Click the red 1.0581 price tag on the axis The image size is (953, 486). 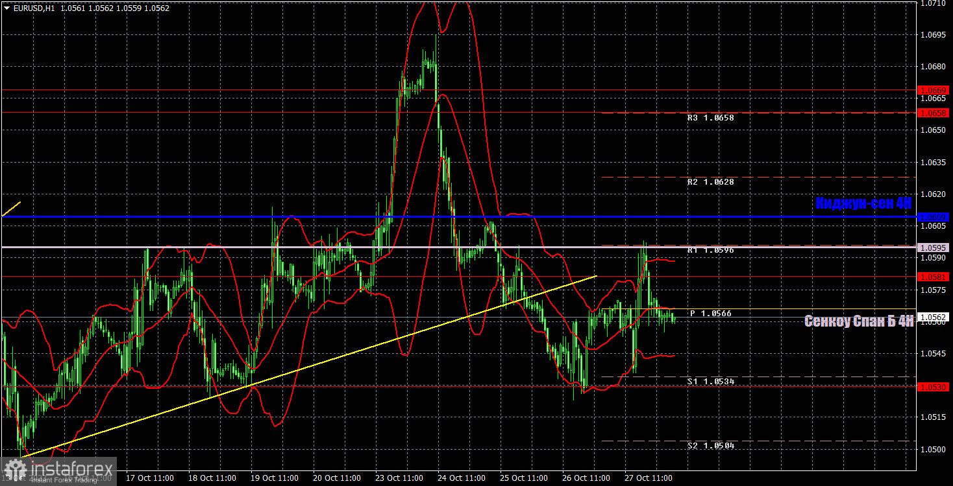click(x=934, y=277)
